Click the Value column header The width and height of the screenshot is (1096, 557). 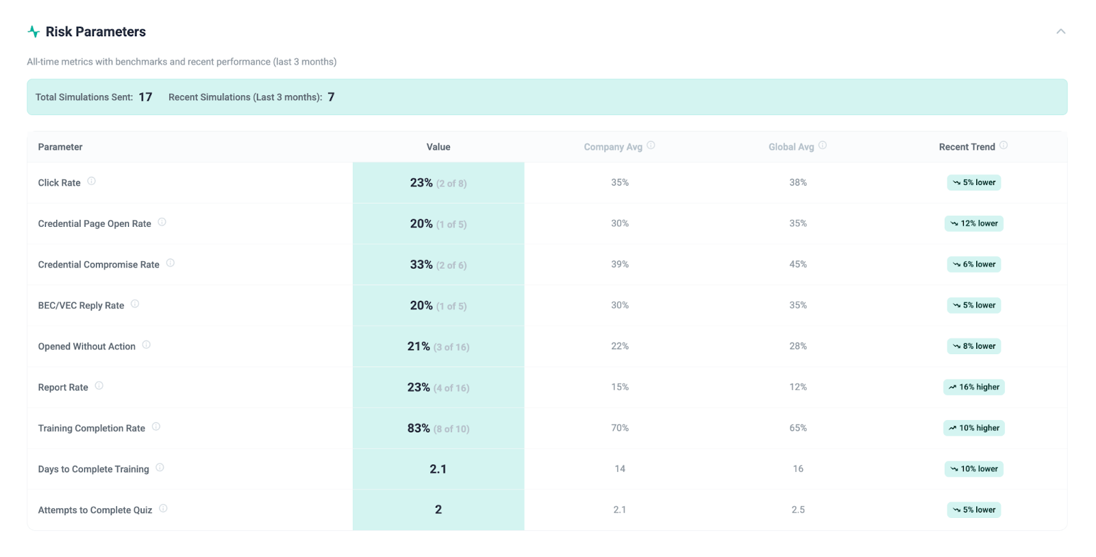[x=438, y=147]
